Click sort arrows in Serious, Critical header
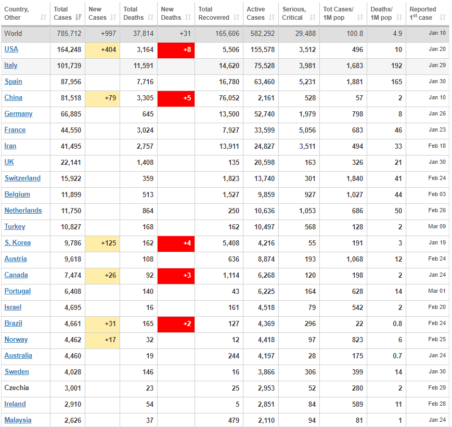Image resolution: width=452 pixels, height=427 pixels. pos(313,18)
